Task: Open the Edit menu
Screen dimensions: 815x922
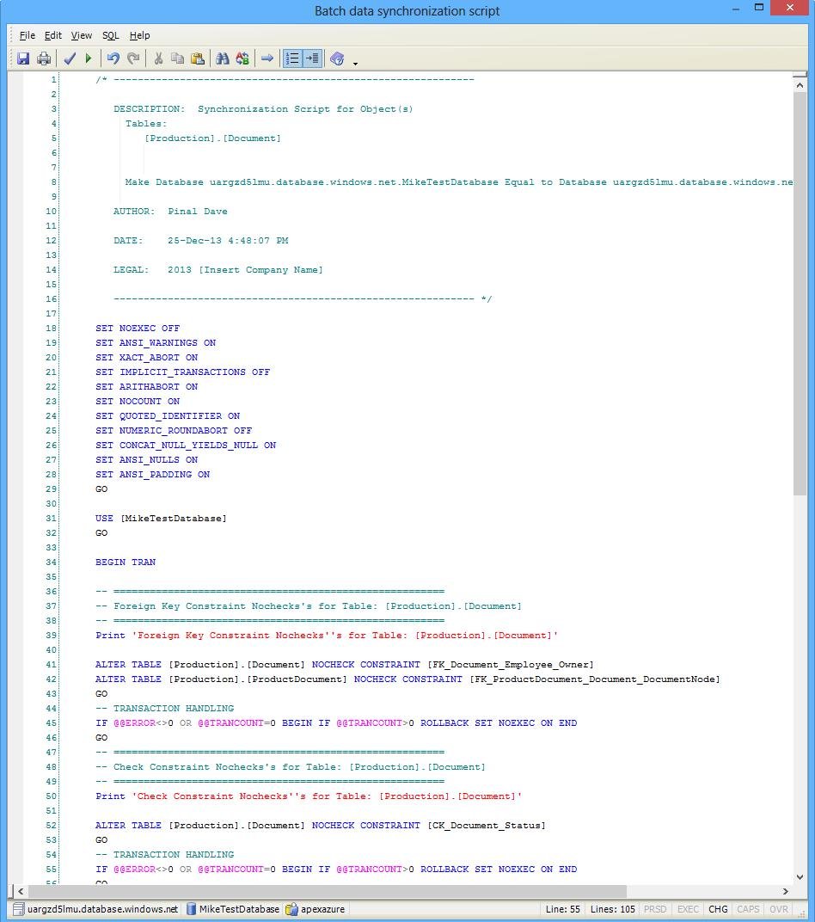Action: tap(53, 35)
